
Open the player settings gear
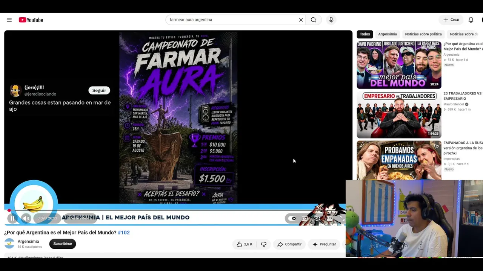click(x=317, y=218)
